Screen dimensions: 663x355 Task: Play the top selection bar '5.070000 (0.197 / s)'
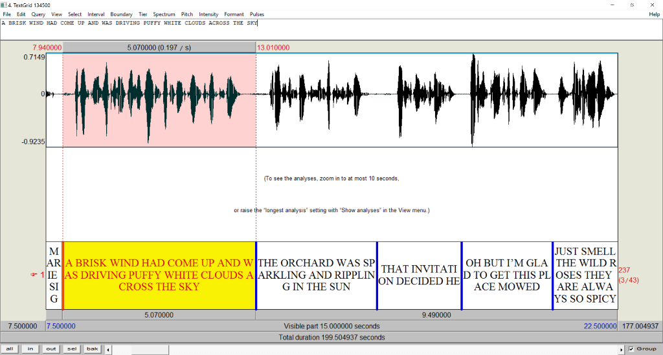click(x=159, y=48)
